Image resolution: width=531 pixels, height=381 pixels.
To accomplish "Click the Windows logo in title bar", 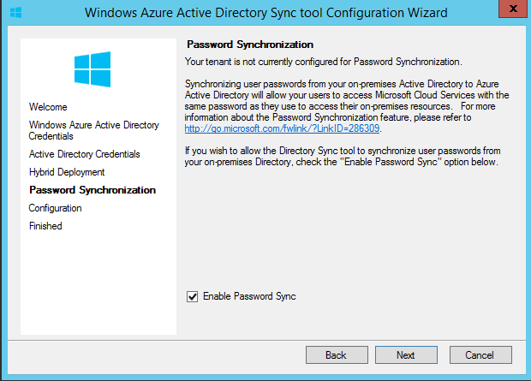I will tap(15, 13).
